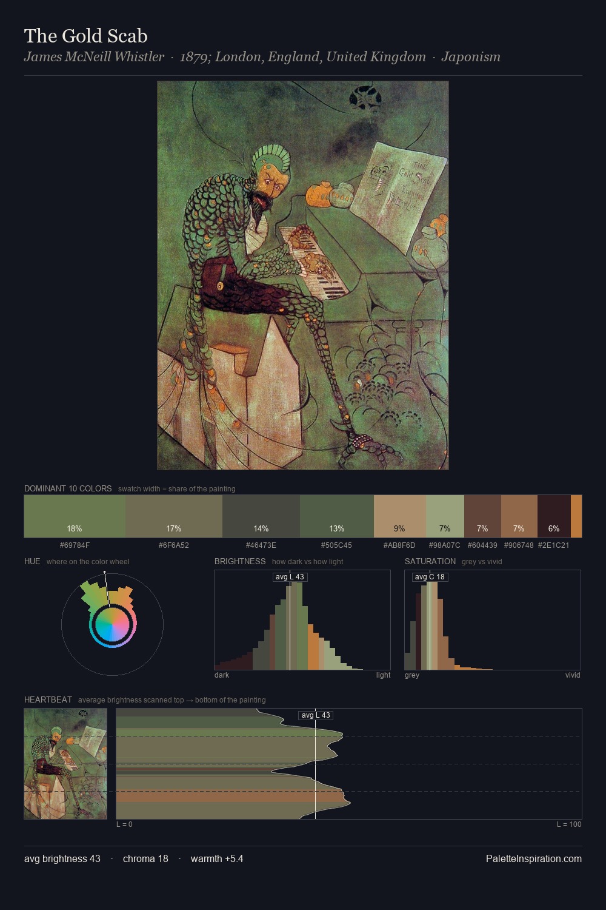Click the 'HEARTBEAT' section heading

[x=48, y=699]
